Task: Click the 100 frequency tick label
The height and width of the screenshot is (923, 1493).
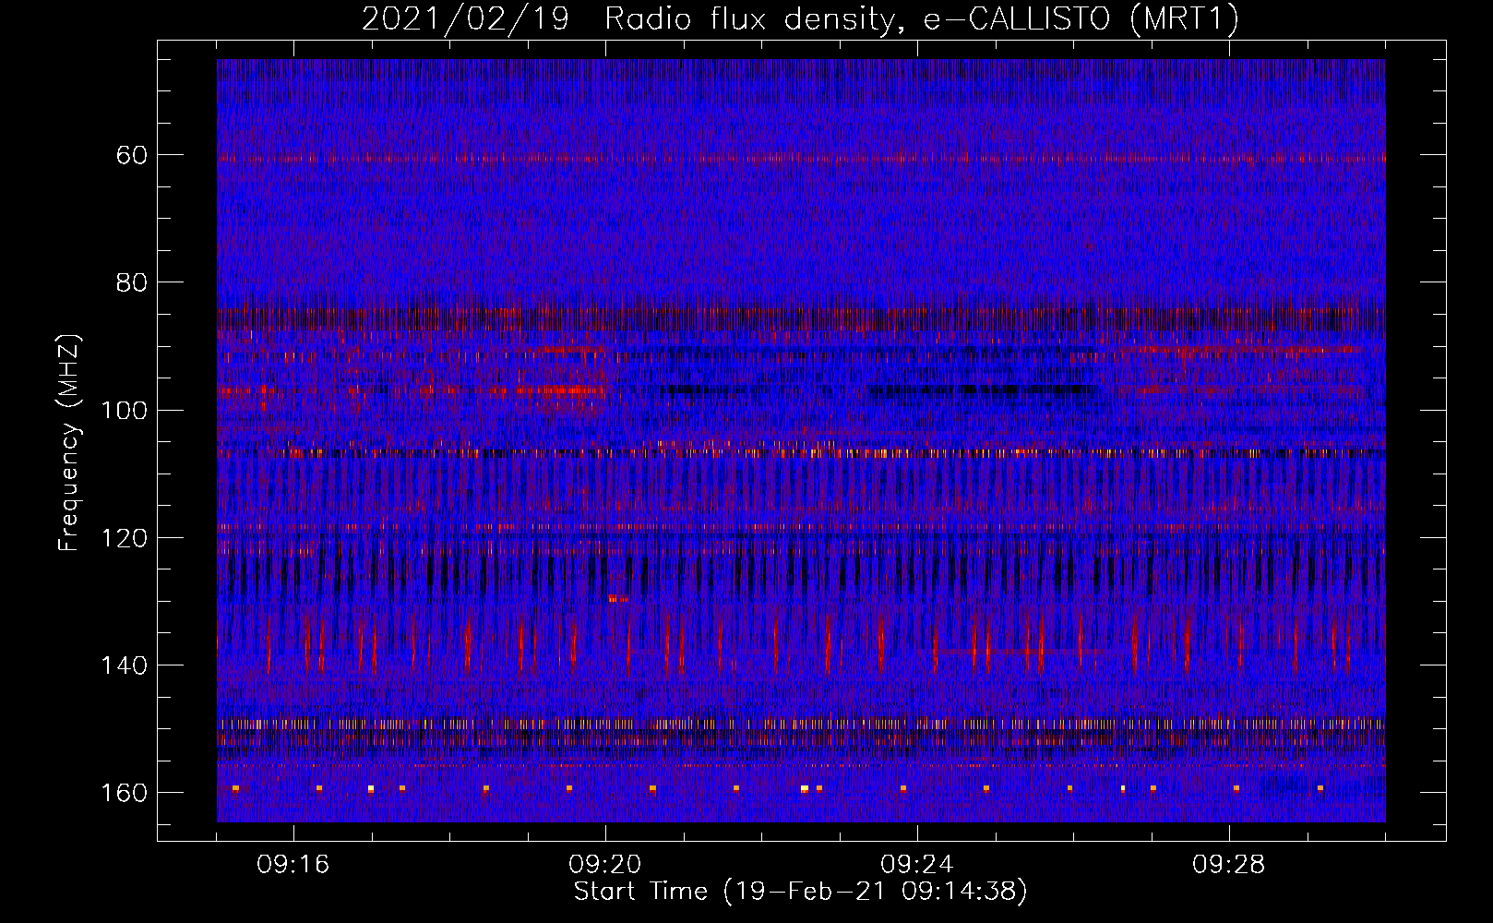Action: click(x=125, y=410)
